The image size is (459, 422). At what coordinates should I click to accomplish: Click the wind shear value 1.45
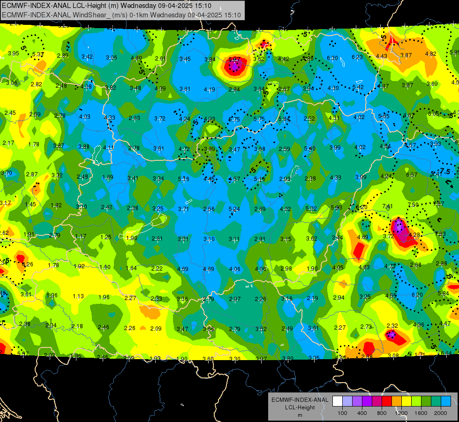(30, 204)
